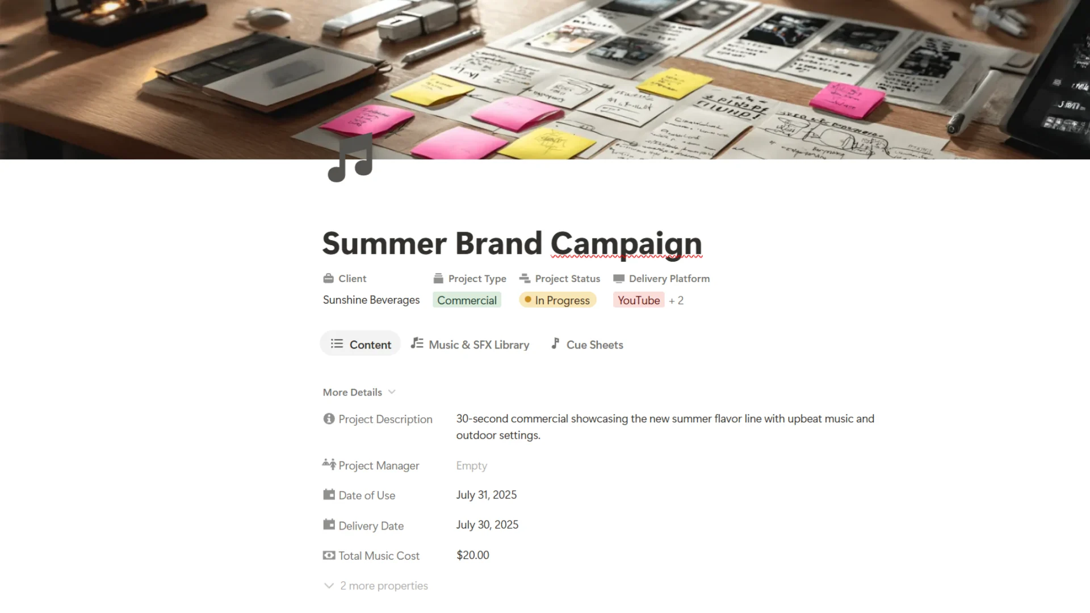Collapse the More Details section
Screen dimensions: 1090x613
point(359,392)
